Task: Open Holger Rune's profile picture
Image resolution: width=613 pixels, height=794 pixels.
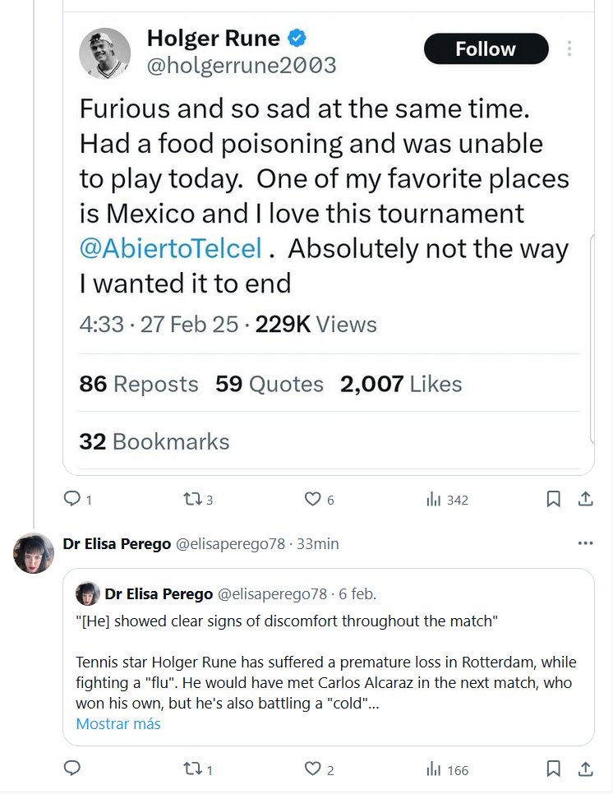Action: [x=105, y=53]
